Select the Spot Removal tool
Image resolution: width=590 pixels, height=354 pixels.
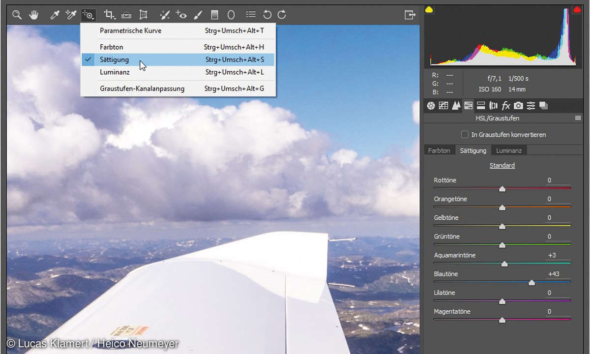(x=165, y=15)
